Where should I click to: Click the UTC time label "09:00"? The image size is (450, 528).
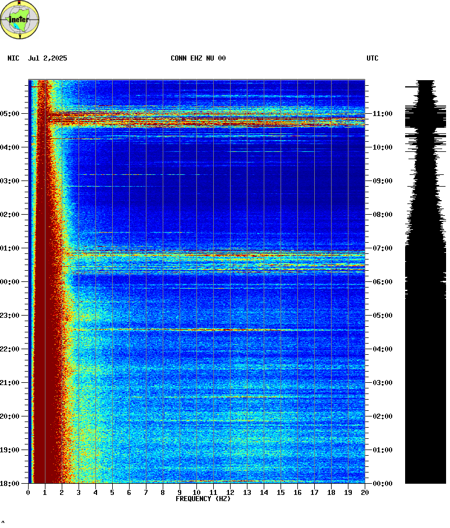tap(383, 181)
